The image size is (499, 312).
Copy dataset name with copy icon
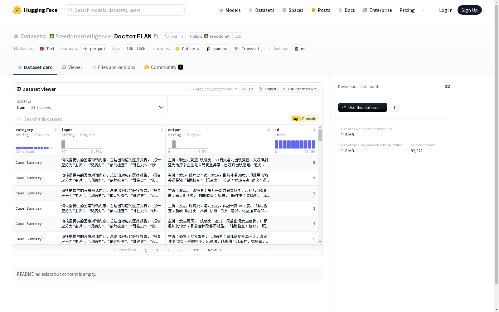click(x=156, y=36)
